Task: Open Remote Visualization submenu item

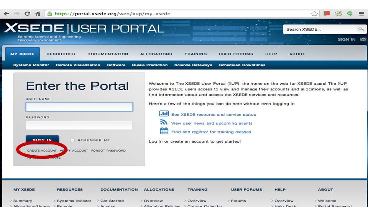Action: click(x=78, y=65)
